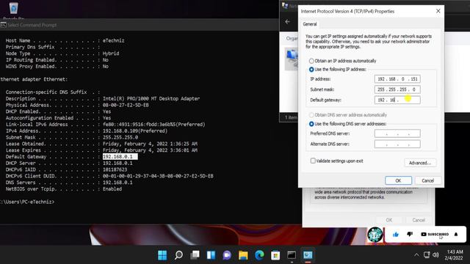Open volume tray icon

pos(435,255)
